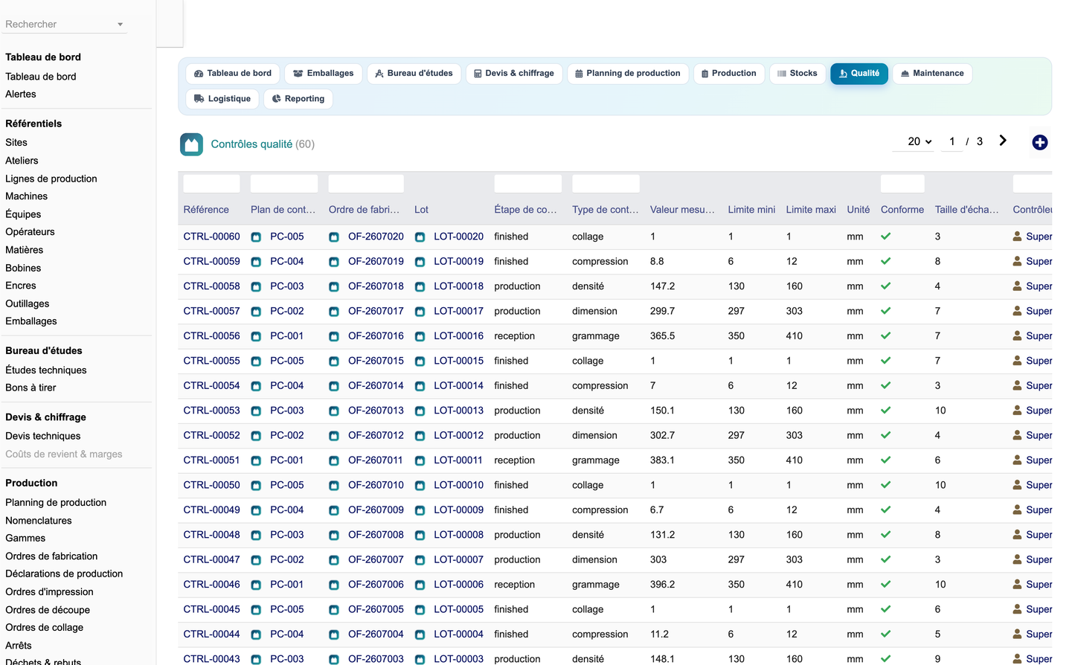Click the Nomenclatures sidebar link
The width and height of the screenshot is (1075, 665).
39,521
